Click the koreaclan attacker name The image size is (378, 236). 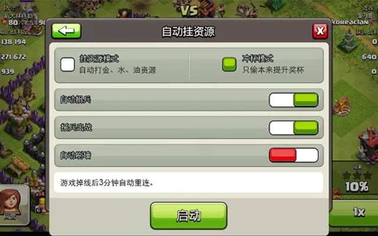point(350,22)
